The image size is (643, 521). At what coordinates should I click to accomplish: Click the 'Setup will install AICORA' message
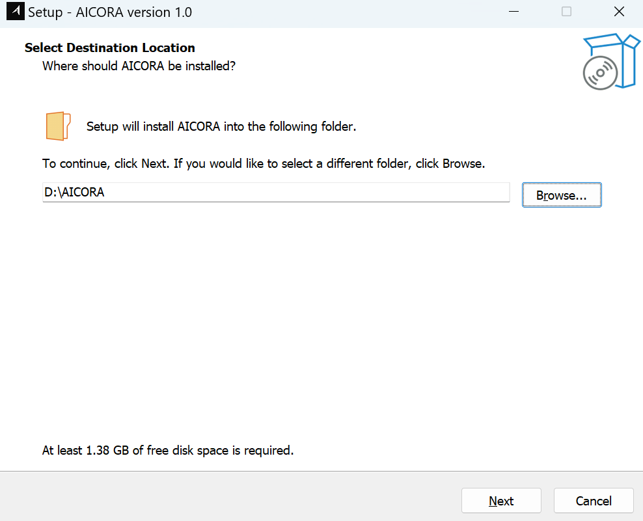221,126
